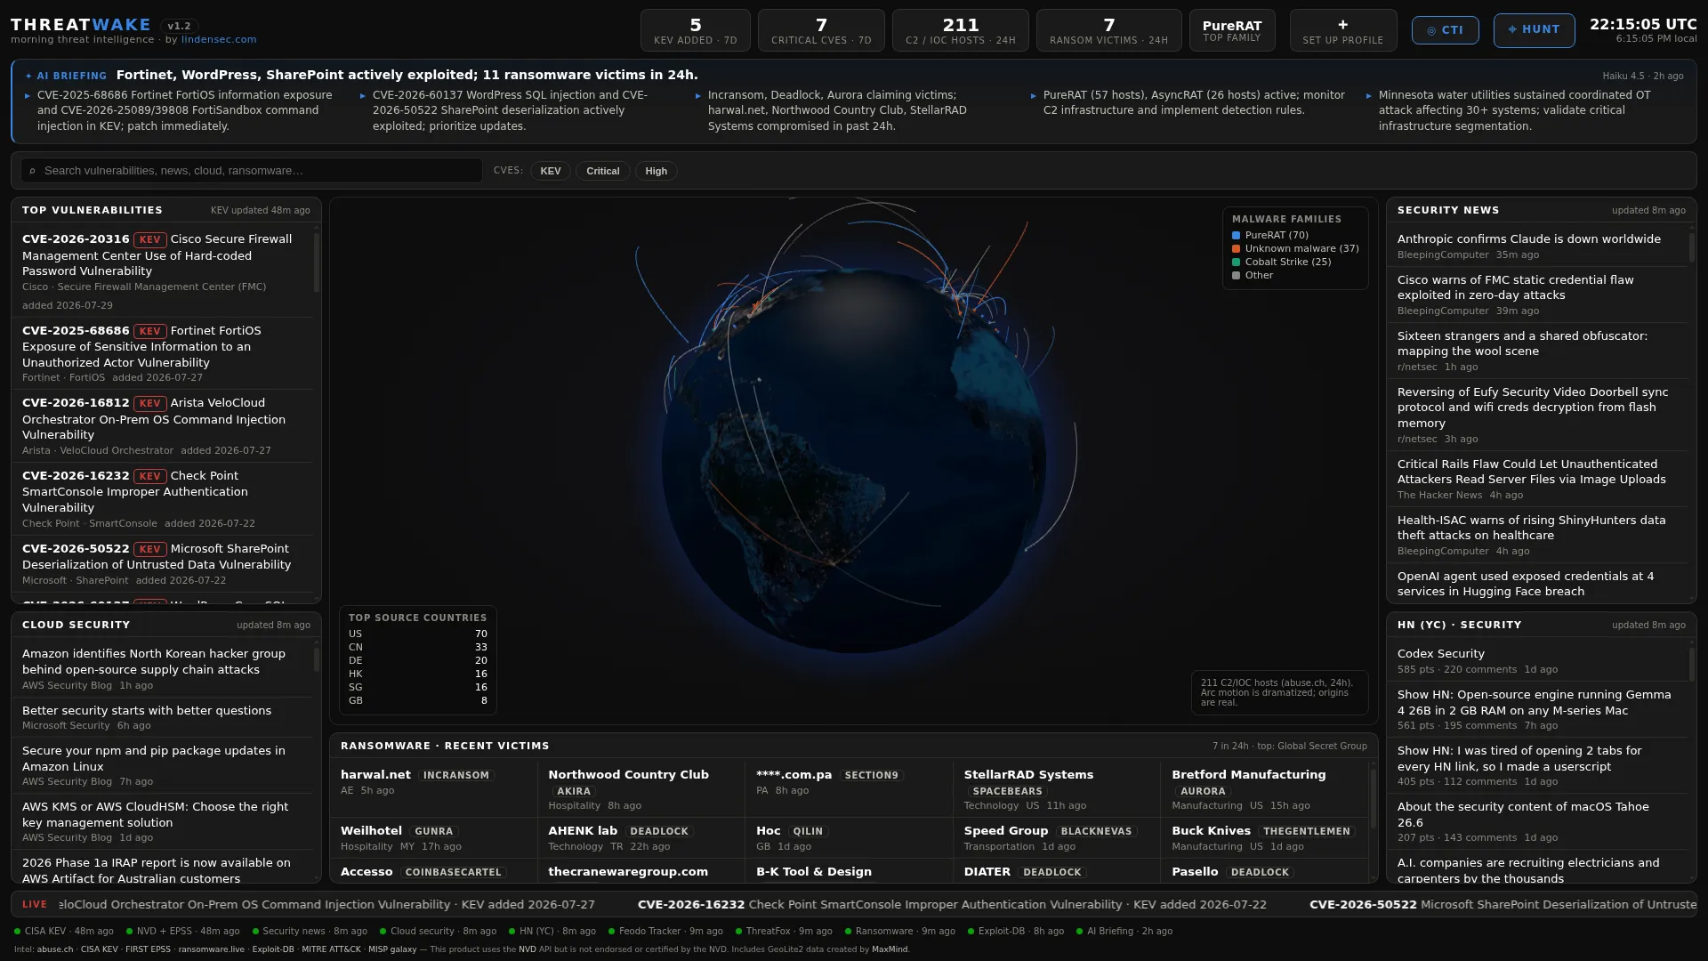Click the green Exploit-DB status dot
This screenshot has height=961, width=1708.
pyautogui.click(x=971, y=932)
